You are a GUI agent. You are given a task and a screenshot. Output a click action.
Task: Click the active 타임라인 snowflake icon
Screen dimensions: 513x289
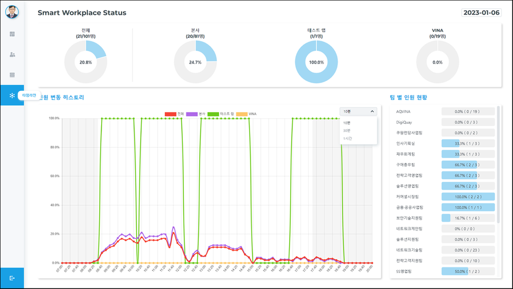(x=12, y=95)
